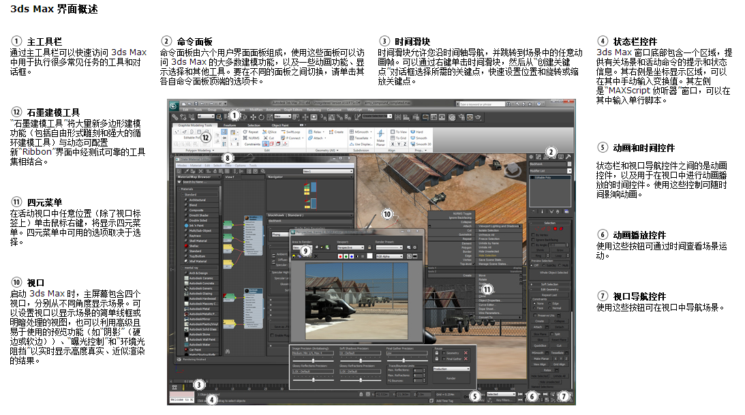Click the Repeat Last button
Viewport: 745px width, 415px height.
(550, 295)
